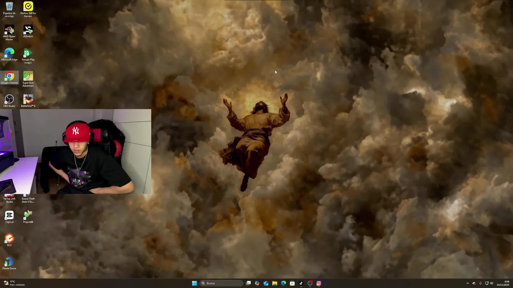Select the Battlefield 6 desktop shortcut
The width and height of the screenshot is (513, 288).
pos(28,101)
